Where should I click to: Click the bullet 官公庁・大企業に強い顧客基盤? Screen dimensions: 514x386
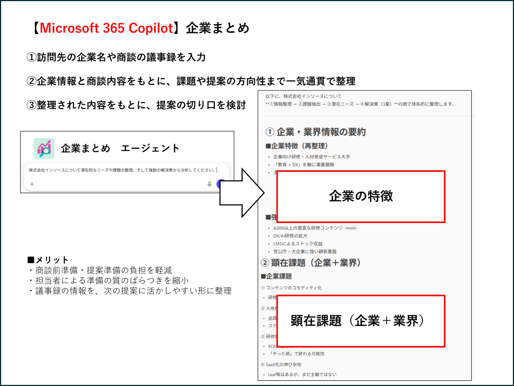[305, 252]
